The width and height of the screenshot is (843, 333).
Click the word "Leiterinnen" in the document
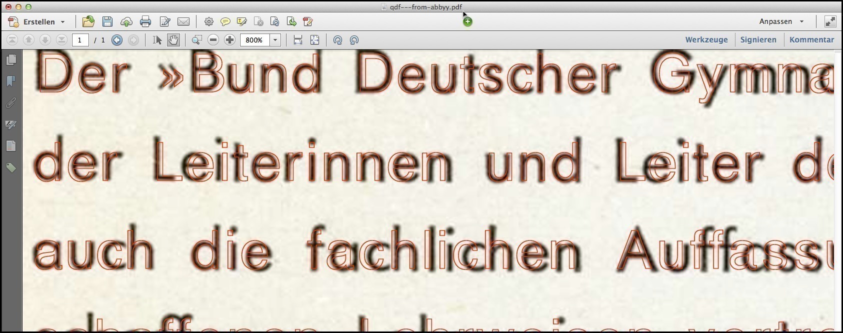coord(302,160)
